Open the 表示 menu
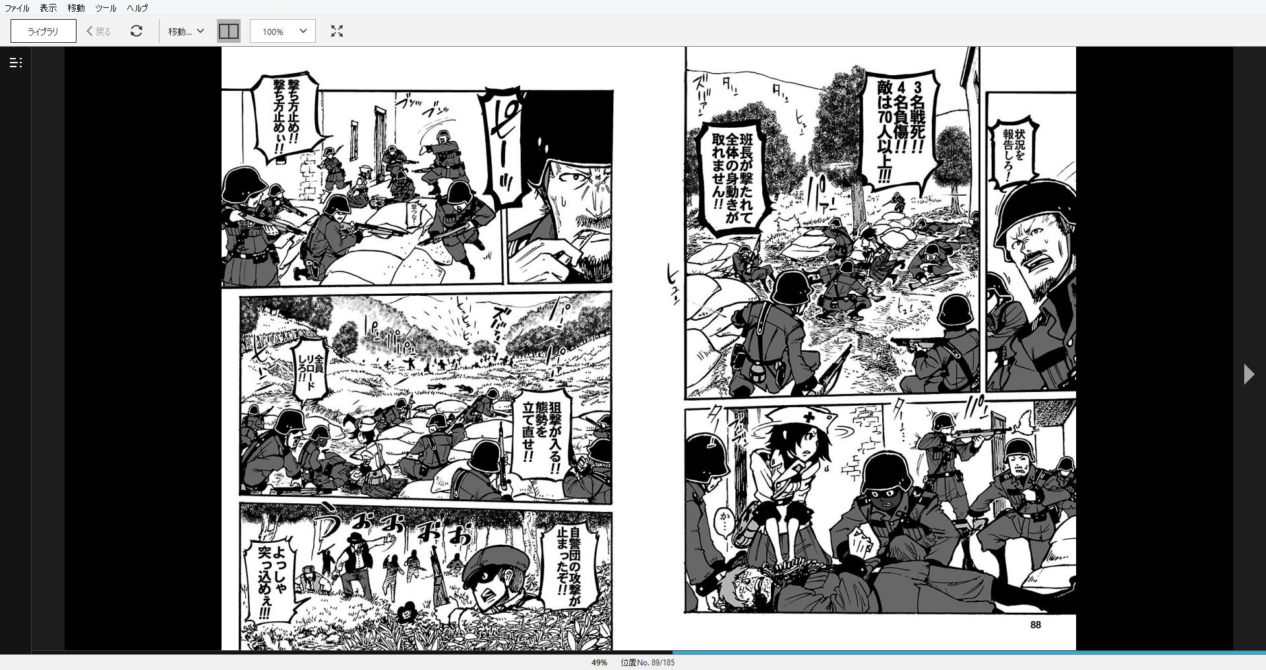The image size is (1266, 670). [48, 8]
